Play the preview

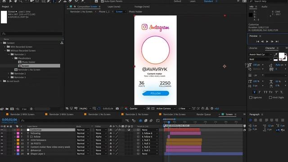click(x=267, y=41)
